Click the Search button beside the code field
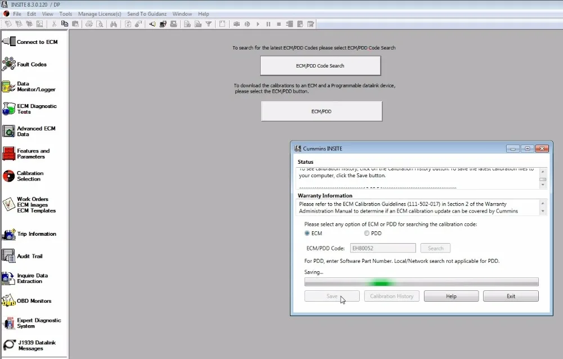563x359 pixels. point(436,248)
